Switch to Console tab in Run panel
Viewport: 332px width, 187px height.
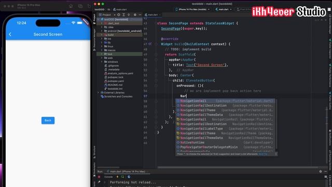(108, 177)
